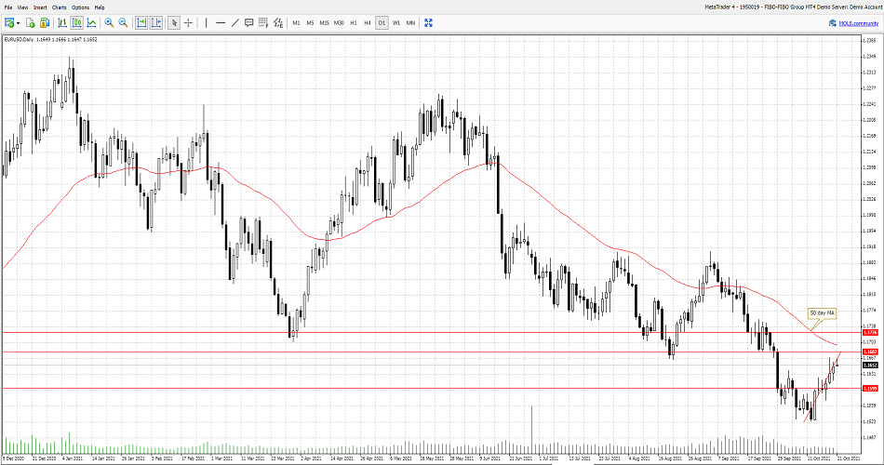
Task: Switch to line chart display
Action: click(x=90, y=22)
